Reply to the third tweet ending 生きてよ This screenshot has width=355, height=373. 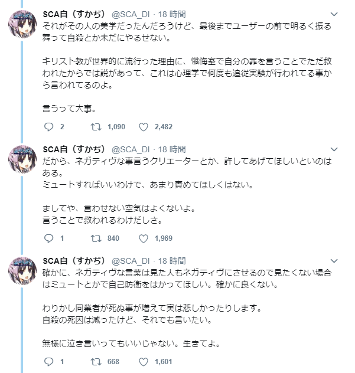click(x=49, y=361)
